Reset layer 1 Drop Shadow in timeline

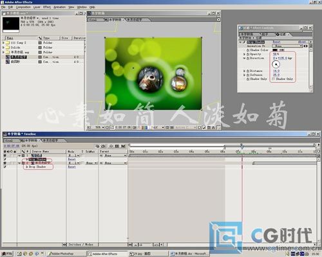pyautogui.click(x=71, y=159)
